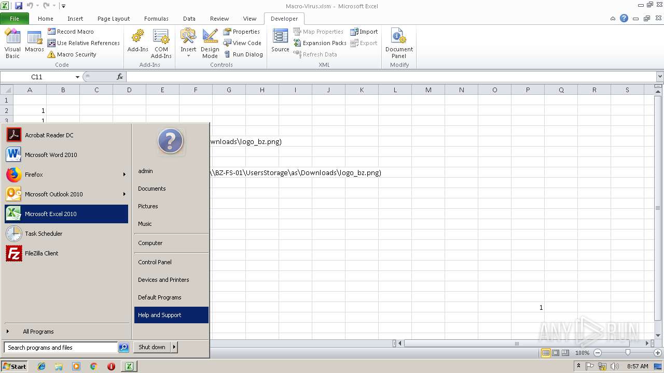Open Macro Security settings

click(x=72, y=54)
